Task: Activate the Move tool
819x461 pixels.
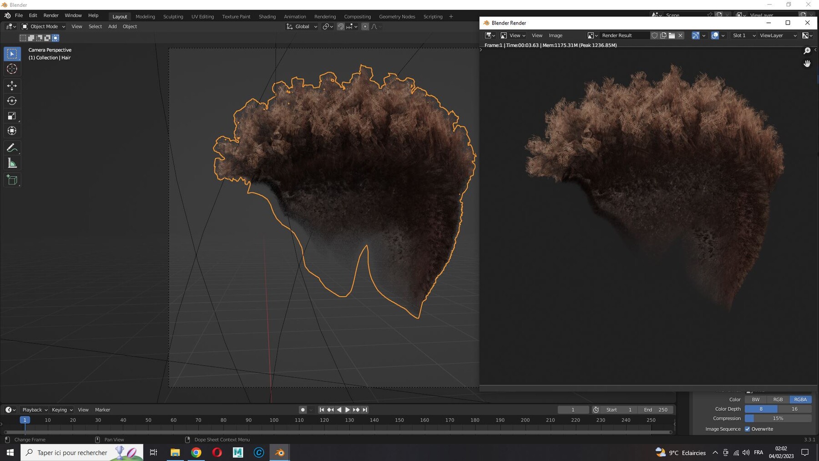Action: (12, 86)
